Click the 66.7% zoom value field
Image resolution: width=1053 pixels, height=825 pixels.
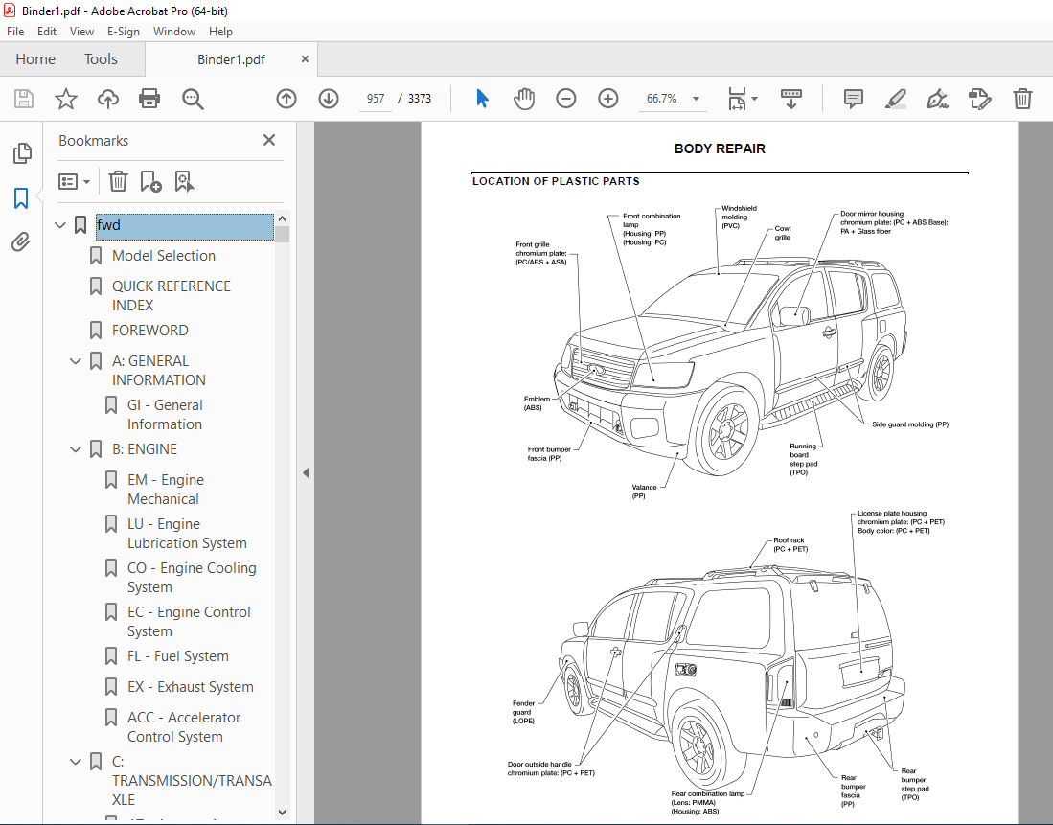[662, 99]
